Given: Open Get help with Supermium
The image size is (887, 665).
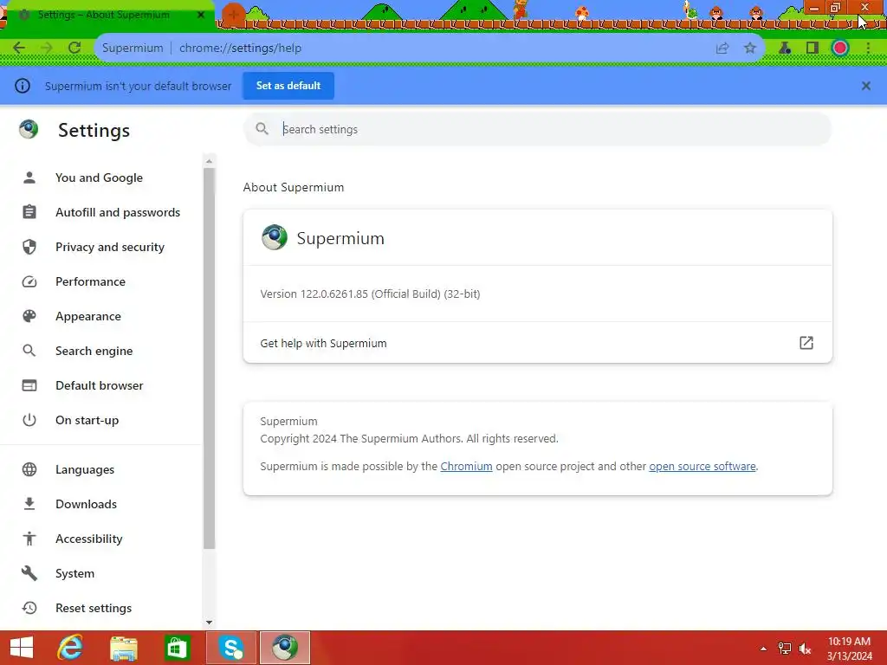Looking at the screenshot, I should click(x=537, y=343).
